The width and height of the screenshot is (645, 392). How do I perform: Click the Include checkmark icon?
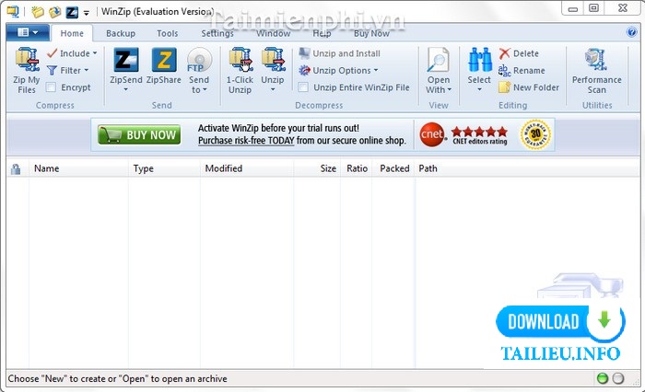tap(52, 53)
